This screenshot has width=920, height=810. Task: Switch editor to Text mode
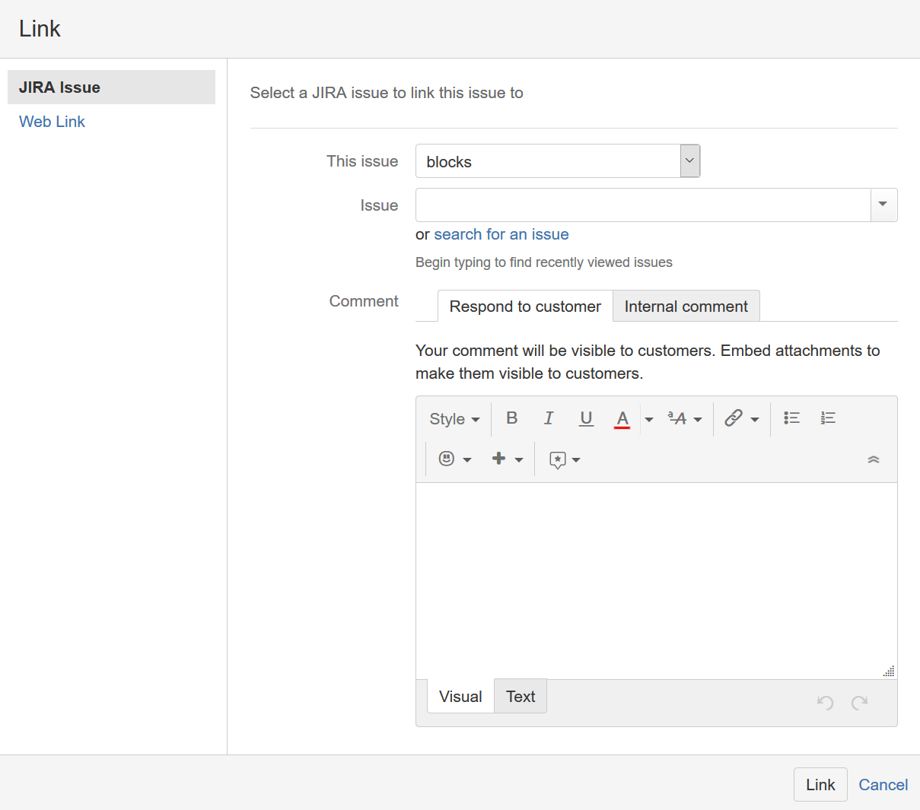point(520,697)
